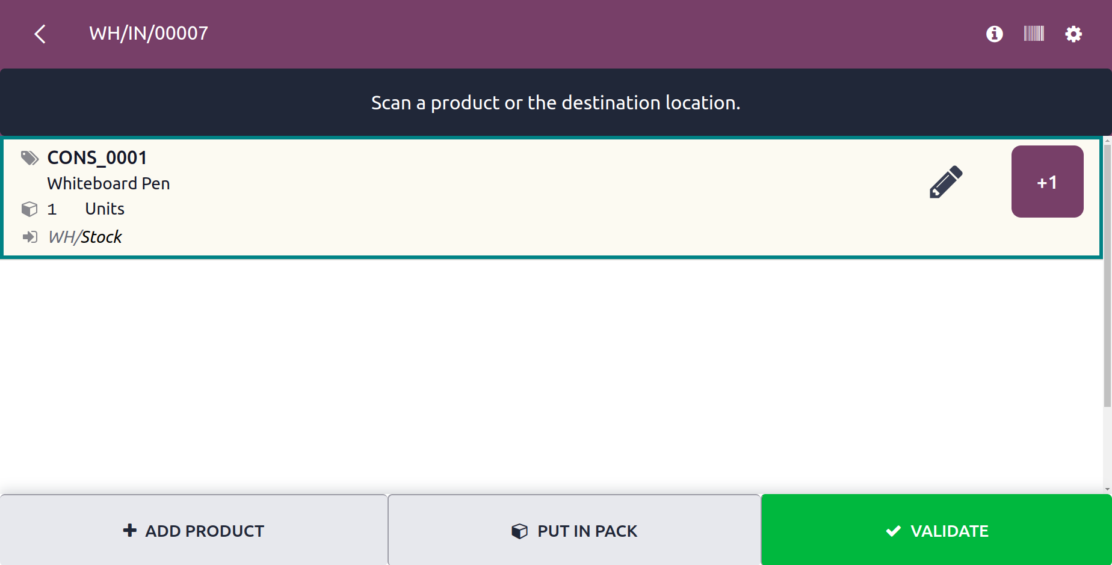1112x565 pixels.
Task: Click the tags icon beside CONS_0001
Action: [29, 158]
